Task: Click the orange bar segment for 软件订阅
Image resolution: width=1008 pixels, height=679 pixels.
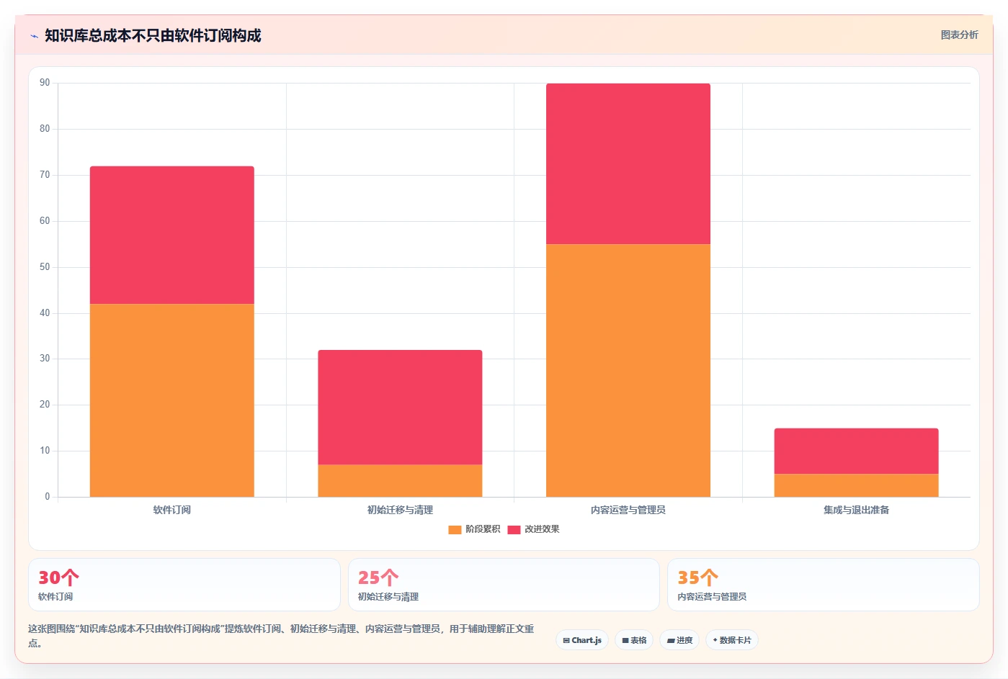Action: coord(172,400)
